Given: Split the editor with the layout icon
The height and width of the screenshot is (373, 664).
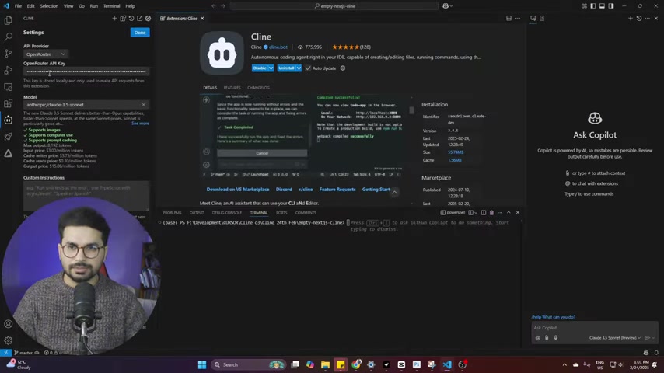Looking at the screenshot, I should pyautogui.click(x=508, y=18).
